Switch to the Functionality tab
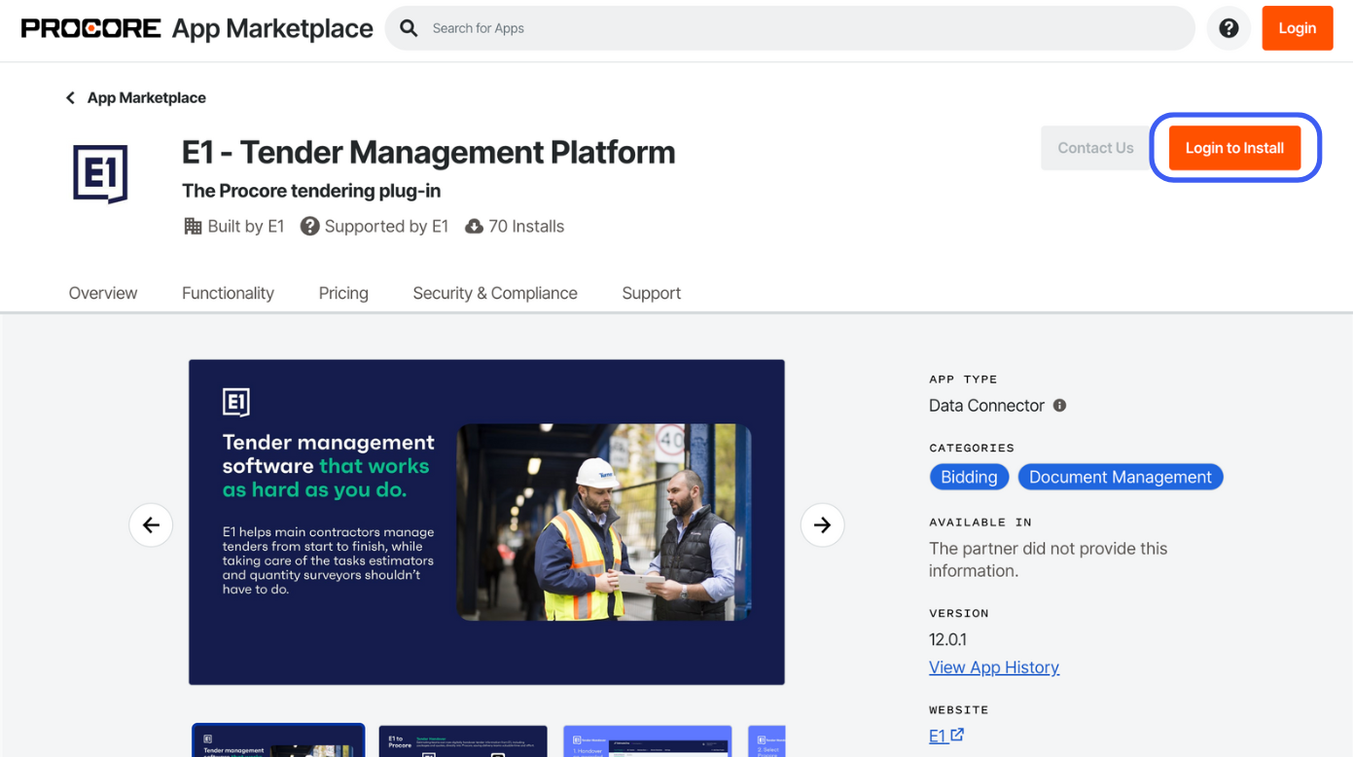The image size is (1353, 757). [x=228, y=293]
